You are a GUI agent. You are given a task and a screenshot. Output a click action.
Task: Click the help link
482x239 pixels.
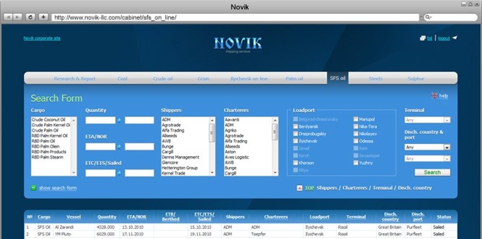click(443, 96)
